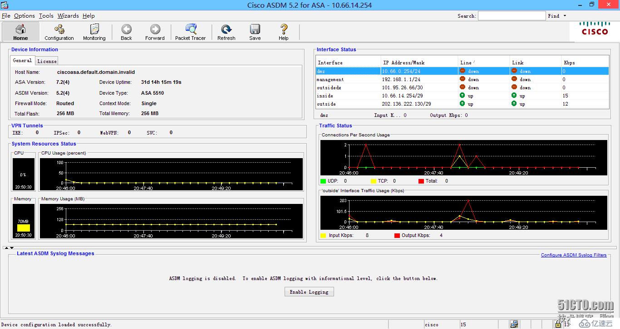Save the running configuration

point(255,32)
